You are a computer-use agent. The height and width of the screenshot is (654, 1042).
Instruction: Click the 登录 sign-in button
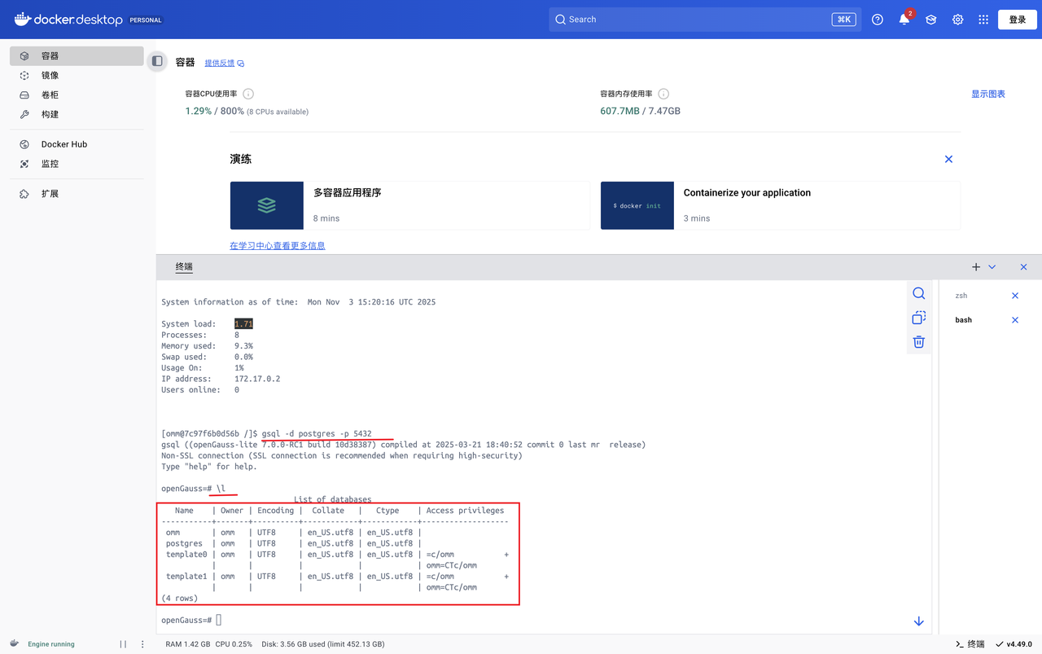coord(1018,20)
